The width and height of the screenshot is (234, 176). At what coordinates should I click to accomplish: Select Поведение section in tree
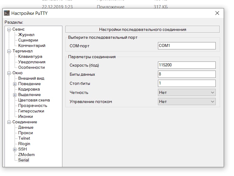(30, 84)
